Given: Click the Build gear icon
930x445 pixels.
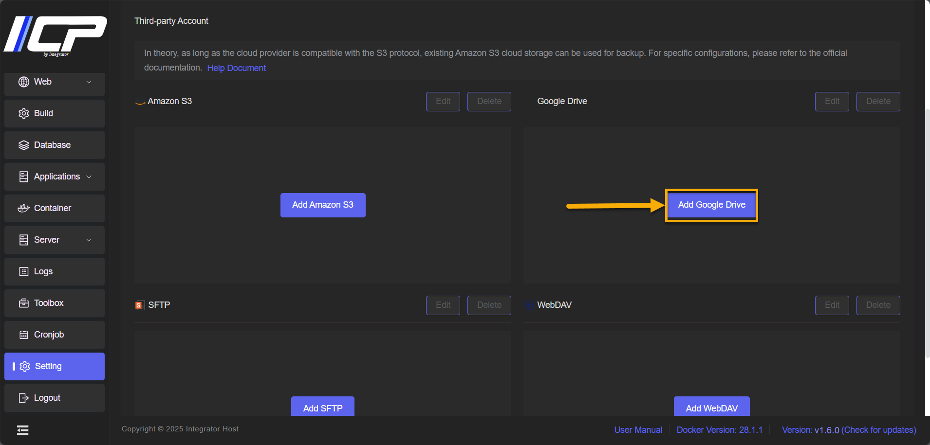Looking at the screenshot, I should [24, 113].
